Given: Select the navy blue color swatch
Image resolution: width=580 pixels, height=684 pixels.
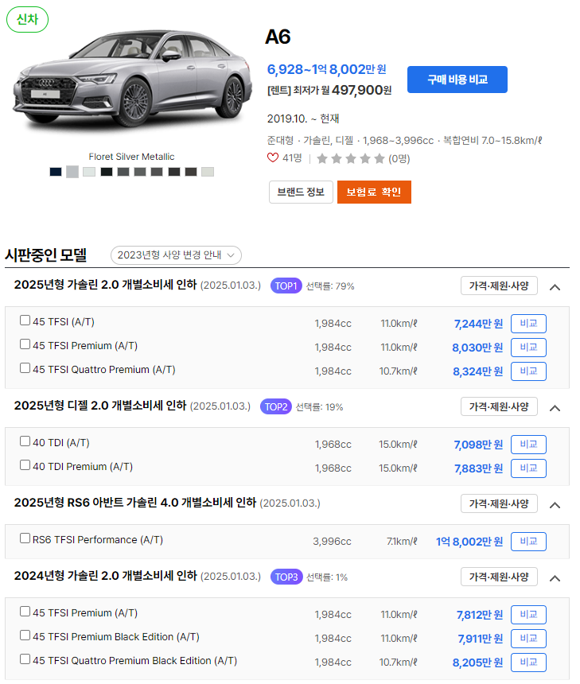Looking at the screenshot, I should [x=56, y=172].
